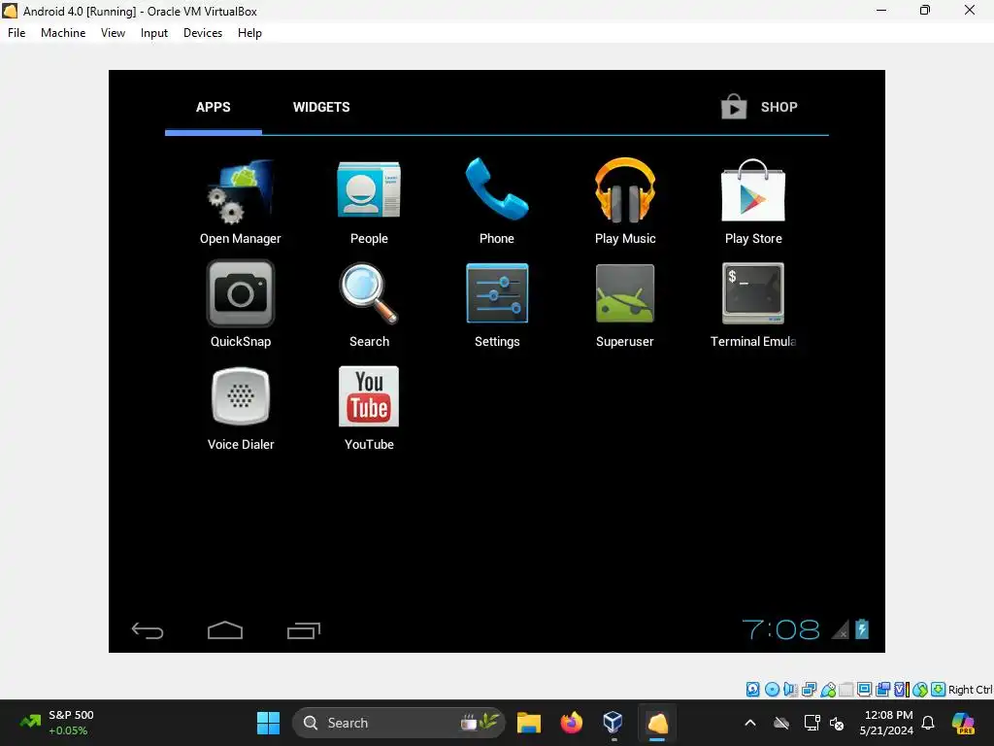The width and height of the screenshot is (994, 746).
Task: Click the USB devices indicator icon
Action: [x=828, y=690]
